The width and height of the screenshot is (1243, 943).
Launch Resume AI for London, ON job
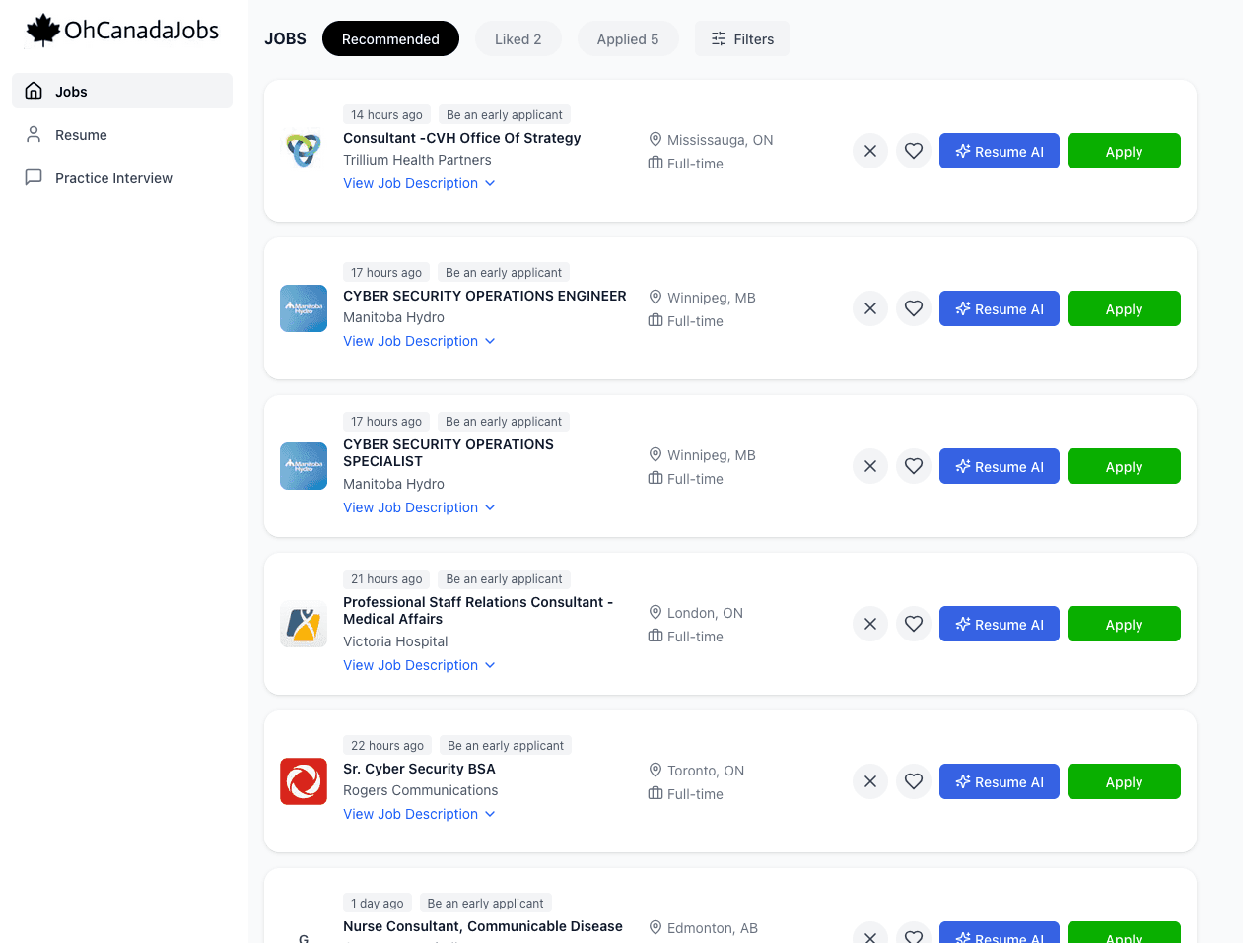point(1000,624)
